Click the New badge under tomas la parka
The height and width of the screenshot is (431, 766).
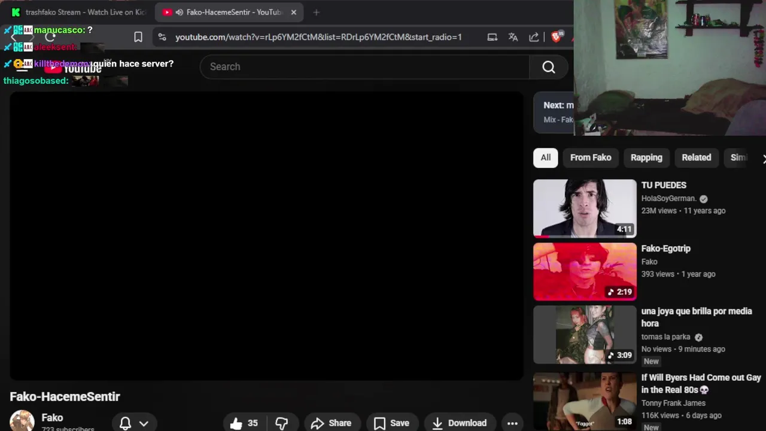[x=651, y=362]
